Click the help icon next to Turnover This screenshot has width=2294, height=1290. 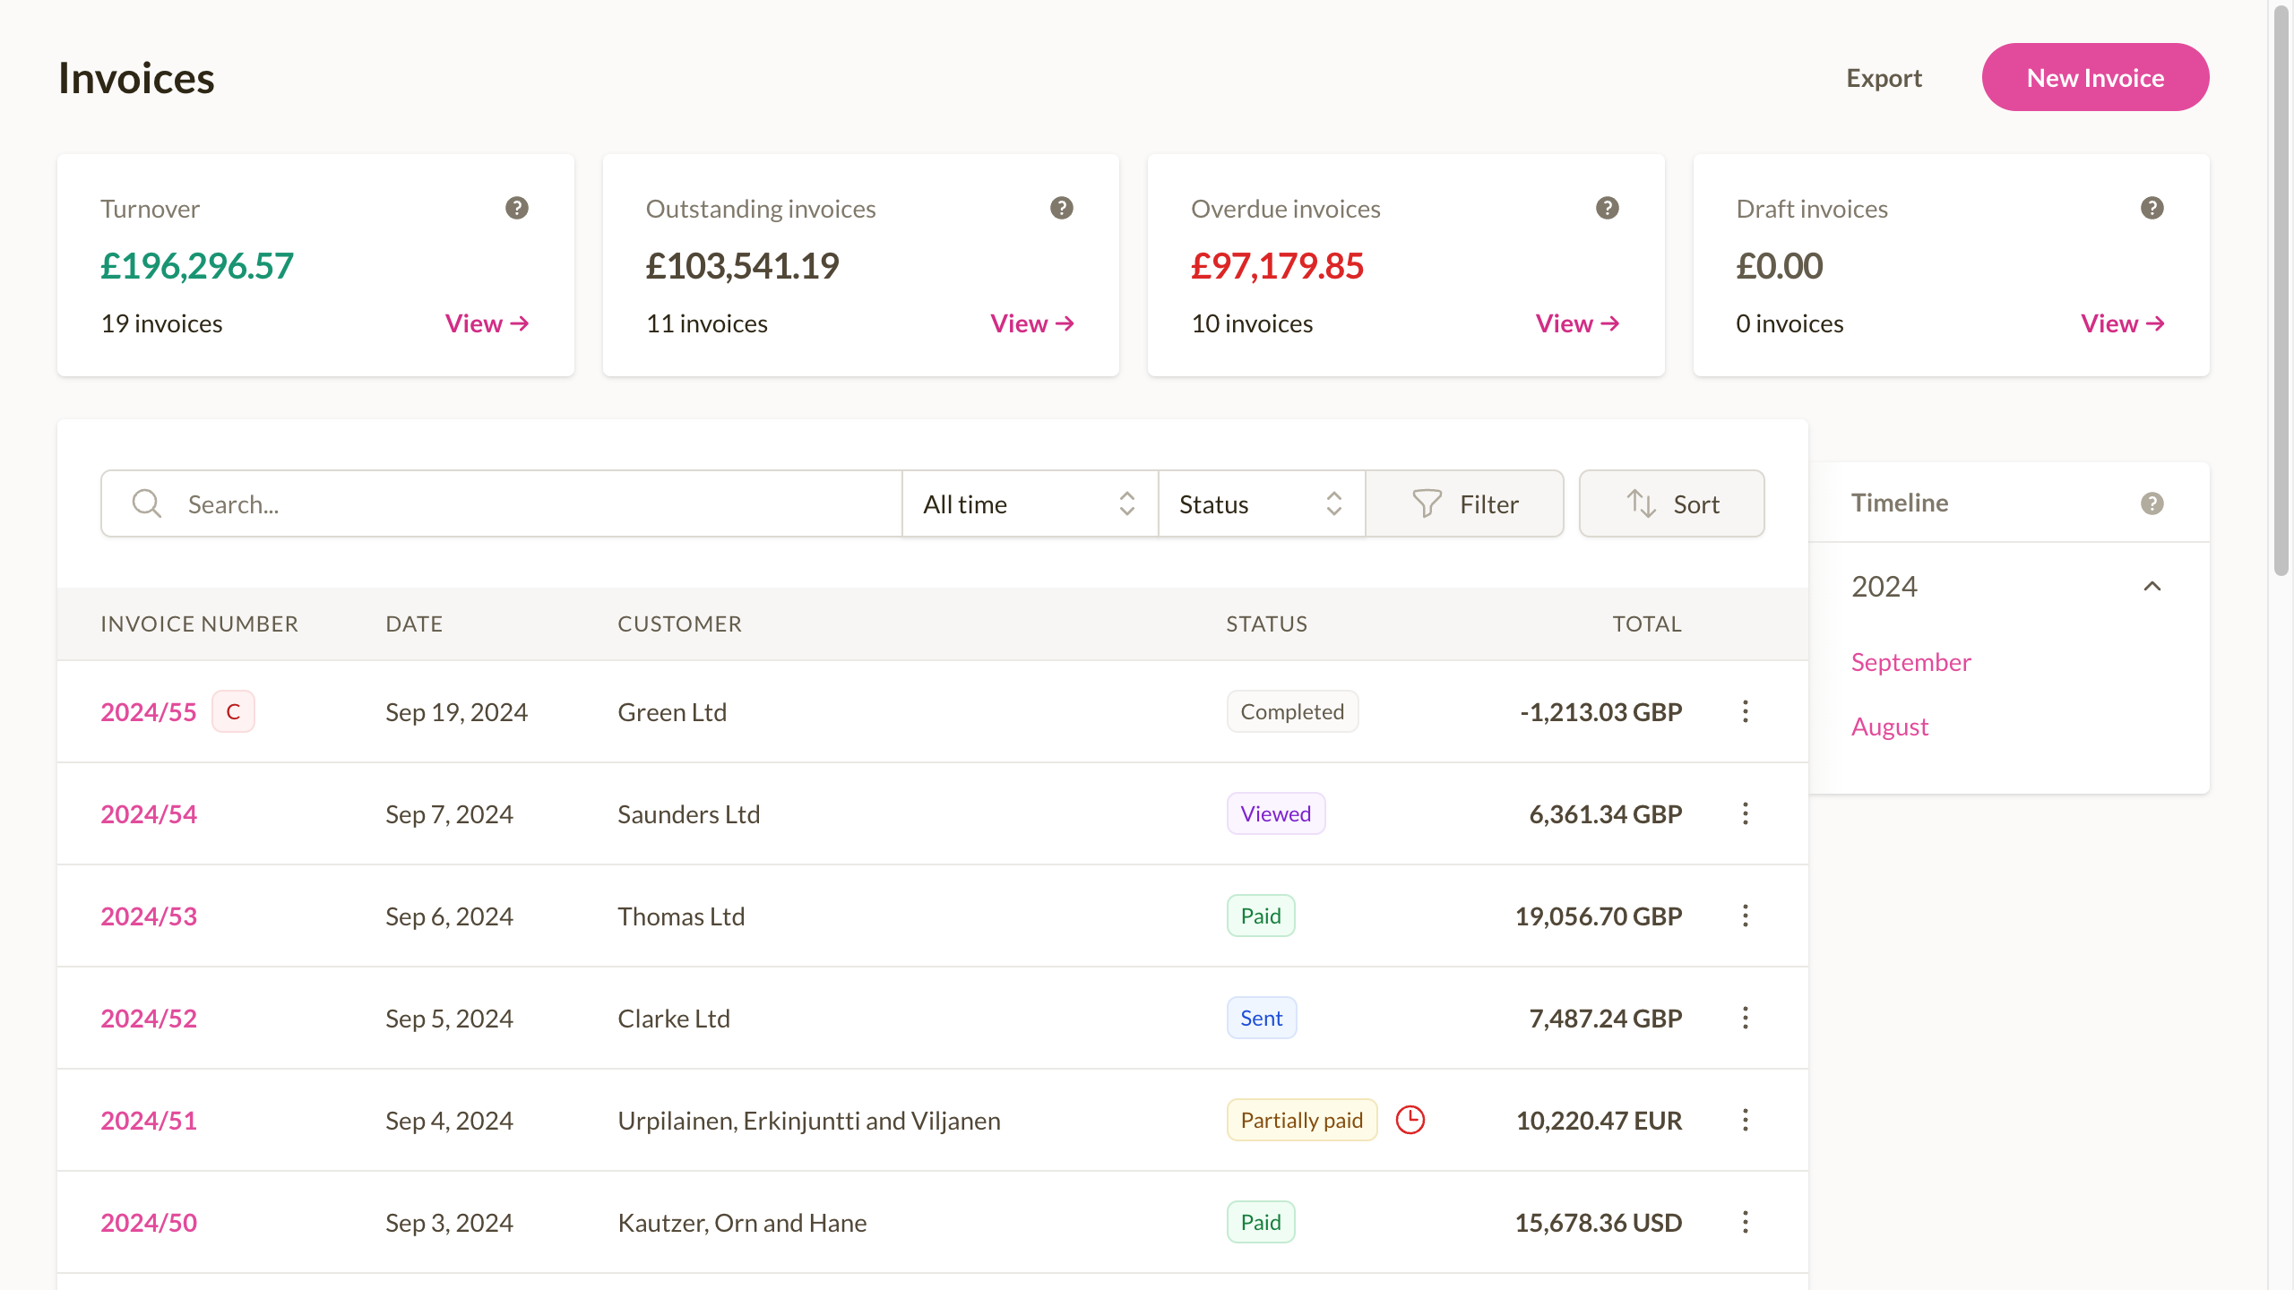point(518,206)
